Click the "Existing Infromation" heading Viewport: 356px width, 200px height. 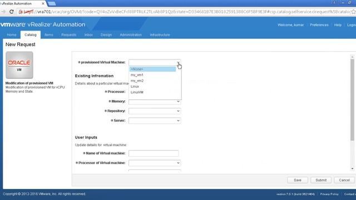click(x=94, y=76)
